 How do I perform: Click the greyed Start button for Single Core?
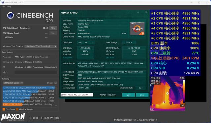point(53,33)
